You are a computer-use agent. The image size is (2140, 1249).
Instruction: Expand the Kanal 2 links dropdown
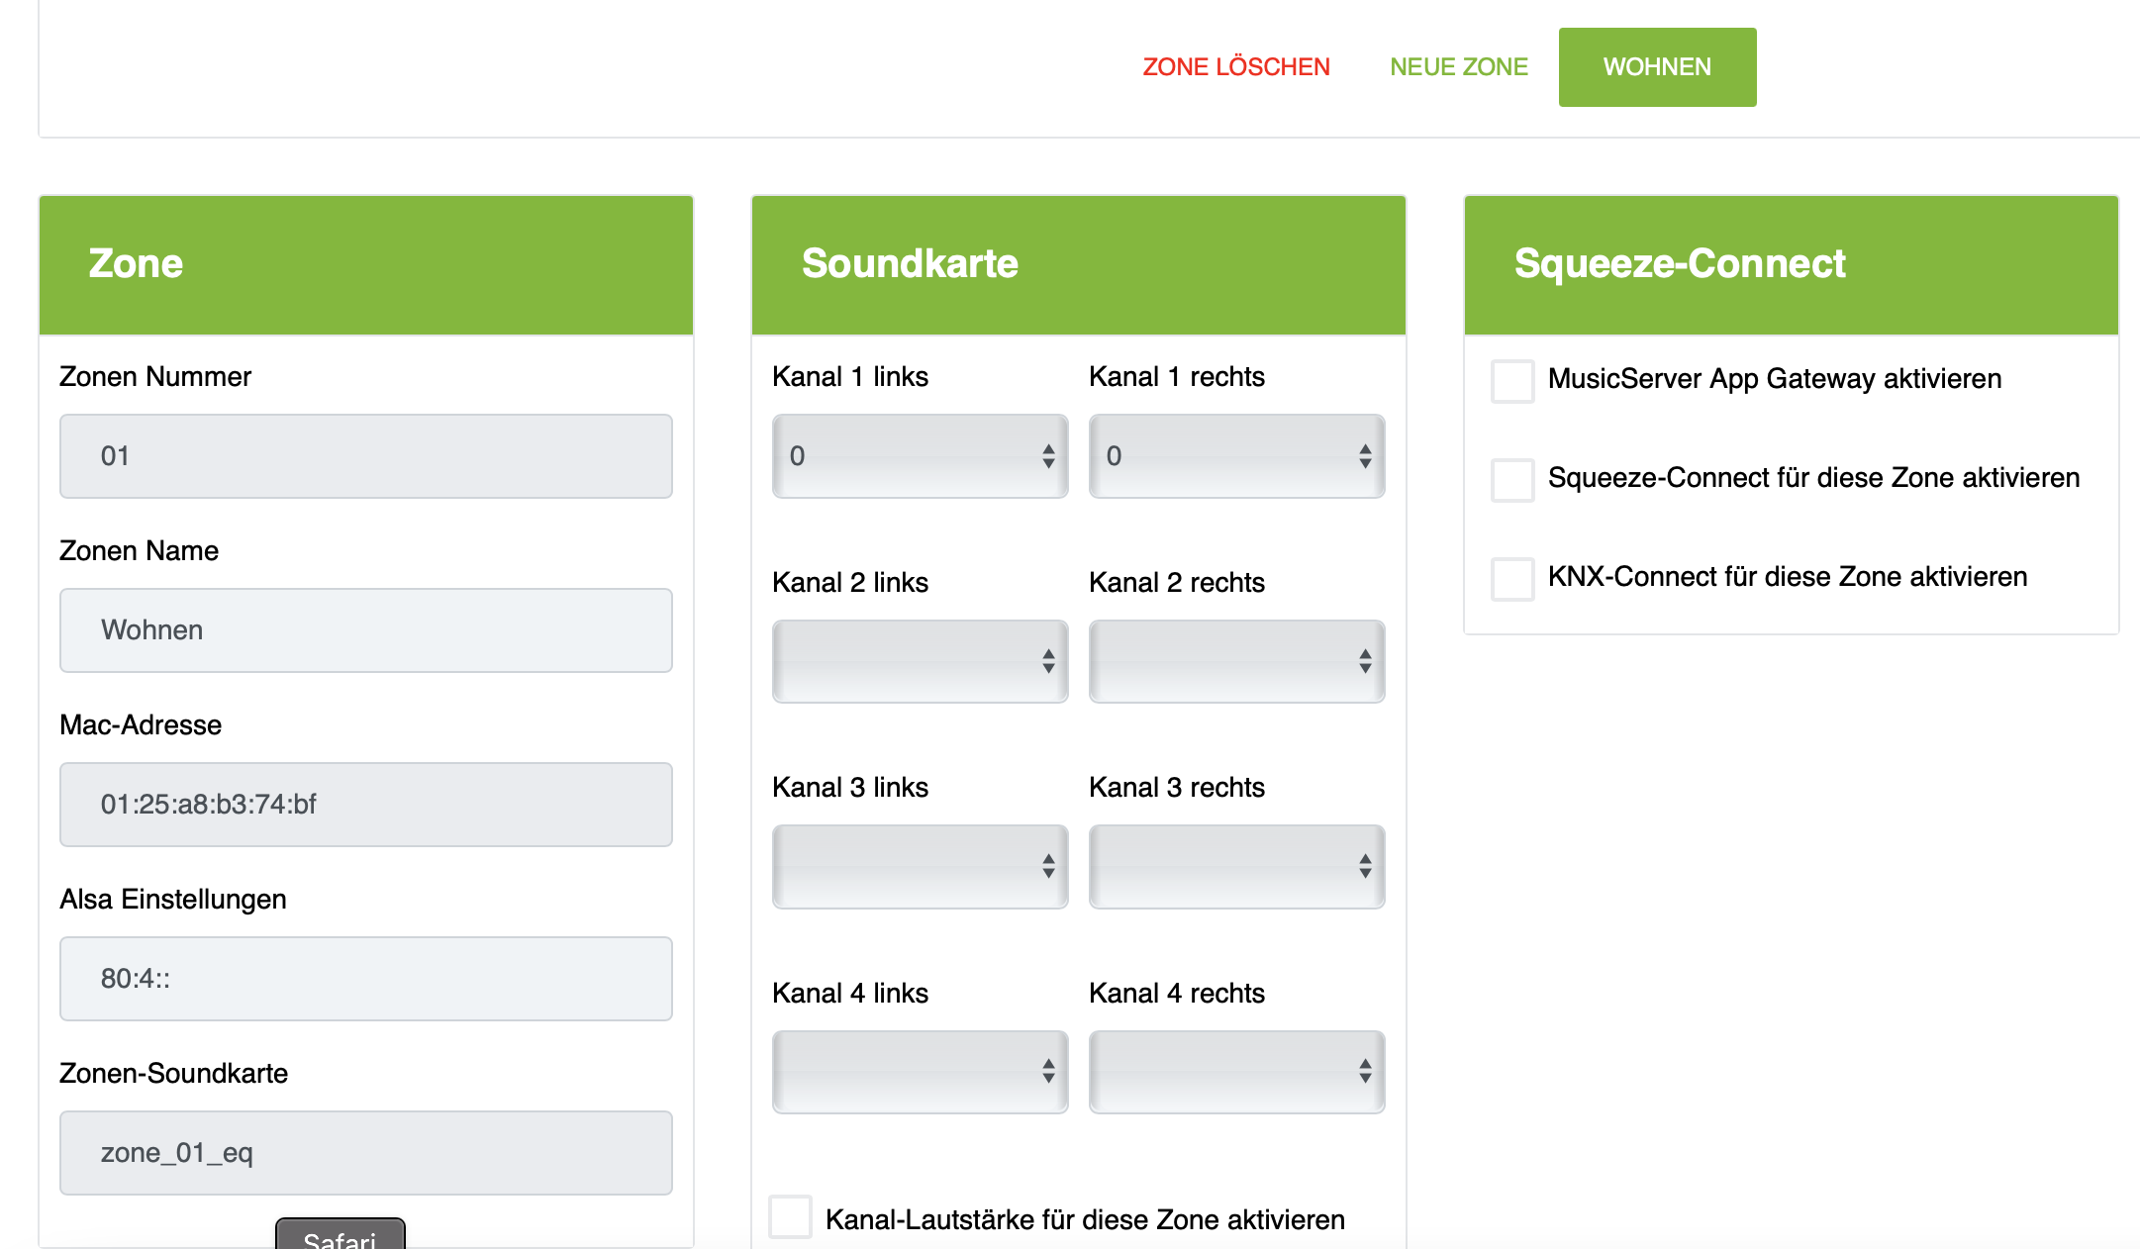(920, 661)
